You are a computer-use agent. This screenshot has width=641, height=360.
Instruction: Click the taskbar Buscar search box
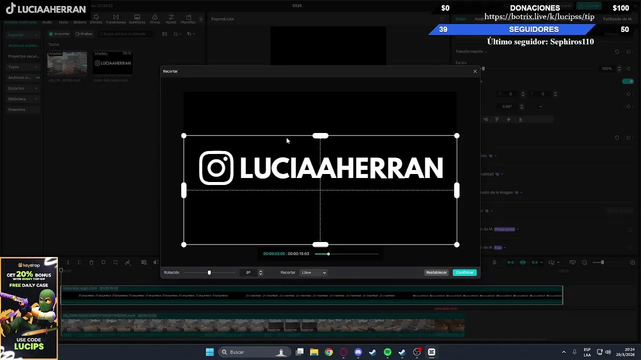(254, 352)
